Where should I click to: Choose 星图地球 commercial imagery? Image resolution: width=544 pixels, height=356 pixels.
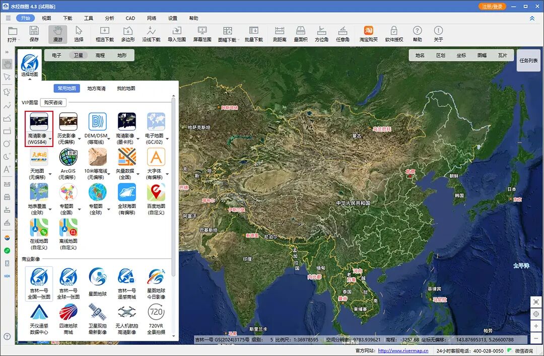coord(98,282)
